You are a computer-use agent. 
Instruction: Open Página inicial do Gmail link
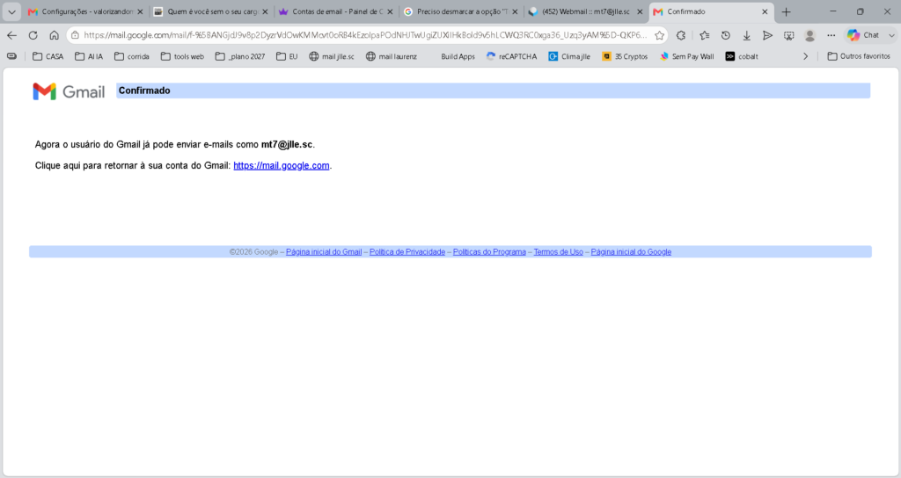pyautogui.click(x=324, y=252)
